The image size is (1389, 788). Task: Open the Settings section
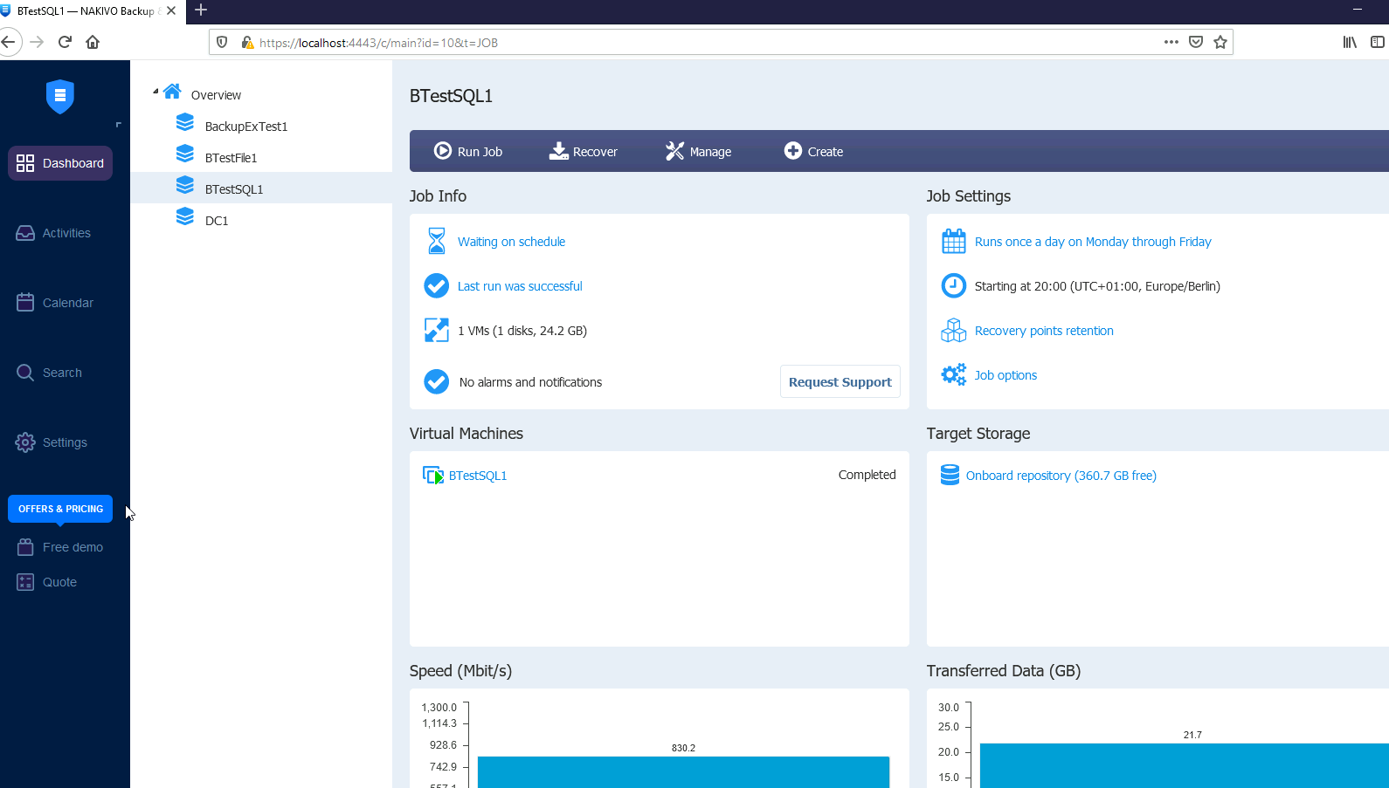coord(52,442)
